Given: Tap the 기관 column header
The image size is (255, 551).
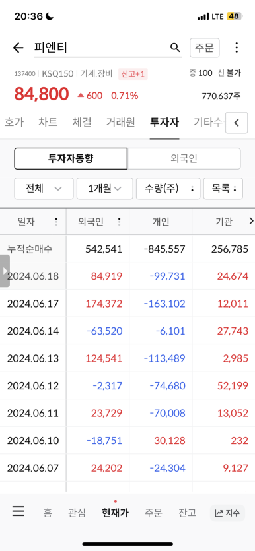Looking at the screenshot, I should (224, 222).
